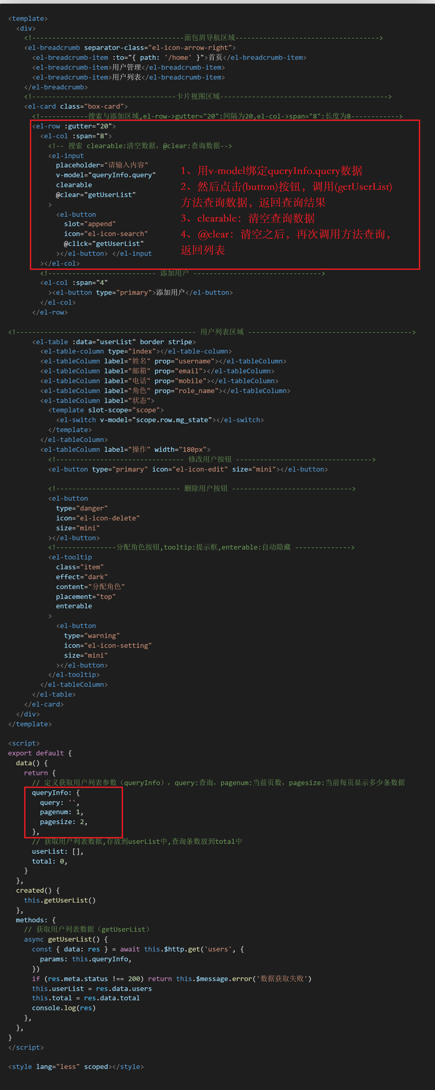The width and height of the screenshot is (435, 1090).
Task: Click the tableColumn label="邮箱" line
Action: coord(157,371)
